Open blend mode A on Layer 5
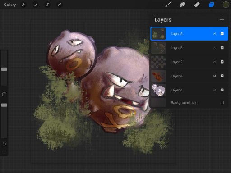231x173 pixels. [214, 48]
